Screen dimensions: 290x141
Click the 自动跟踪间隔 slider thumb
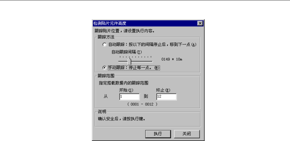click(x=129, y=61)
